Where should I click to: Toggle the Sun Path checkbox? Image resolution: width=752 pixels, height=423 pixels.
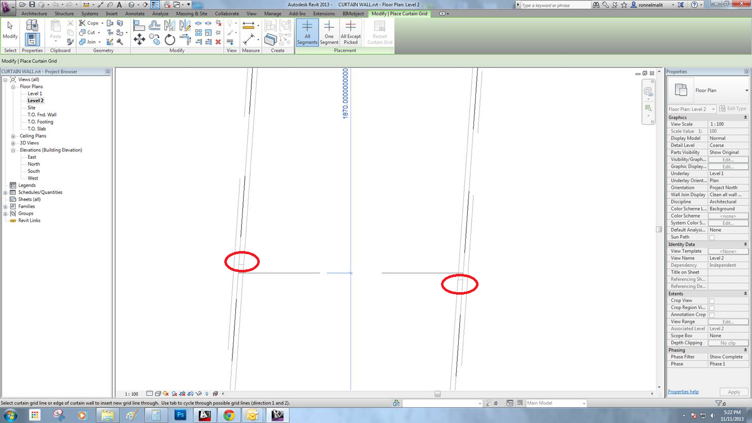click(711, 237)
